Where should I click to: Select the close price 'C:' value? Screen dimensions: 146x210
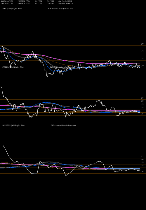[x=39, y=3]
